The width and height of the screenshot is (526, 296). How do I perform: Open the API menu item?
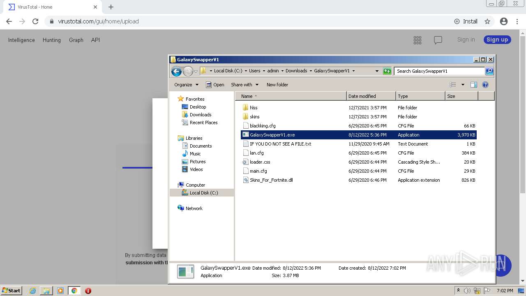point(95,40)
